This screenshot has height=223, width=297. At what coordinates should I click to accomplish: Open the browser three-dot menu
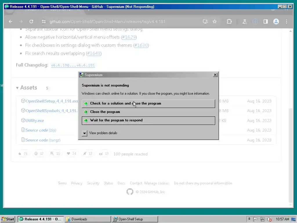click(x=287, y=21)
